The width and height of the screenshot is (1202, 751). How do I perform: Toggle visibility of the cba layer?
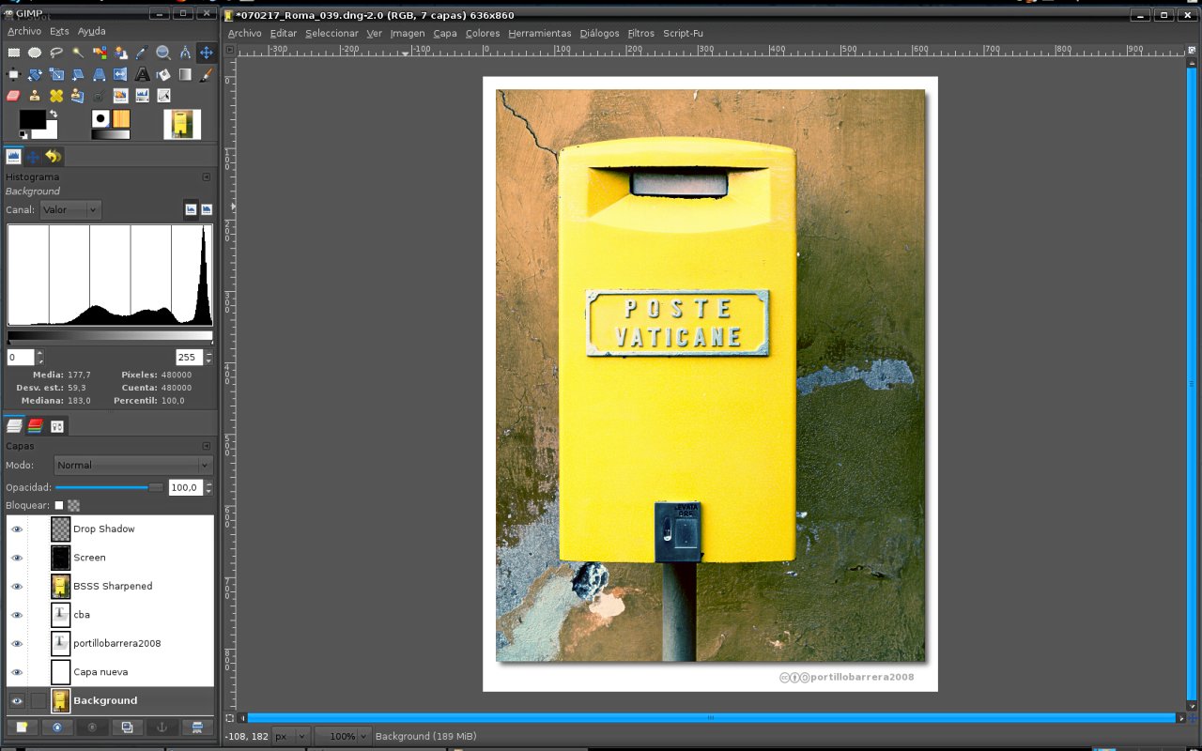coord(17,615)
